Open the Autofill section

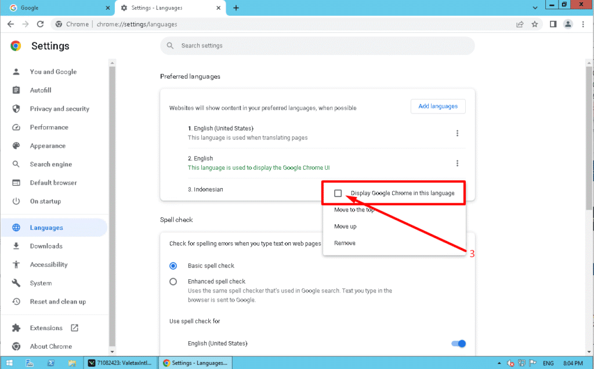41,90
